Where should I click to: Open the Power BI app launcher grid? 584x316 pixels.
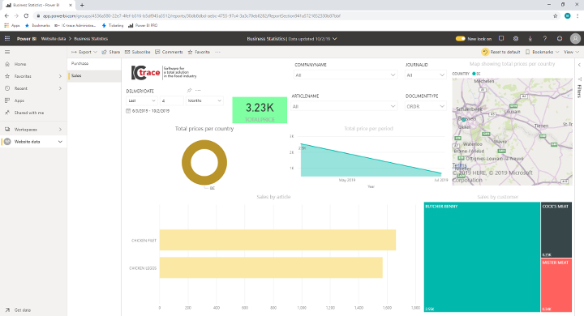pyautogui.click(x=7, y=39)
